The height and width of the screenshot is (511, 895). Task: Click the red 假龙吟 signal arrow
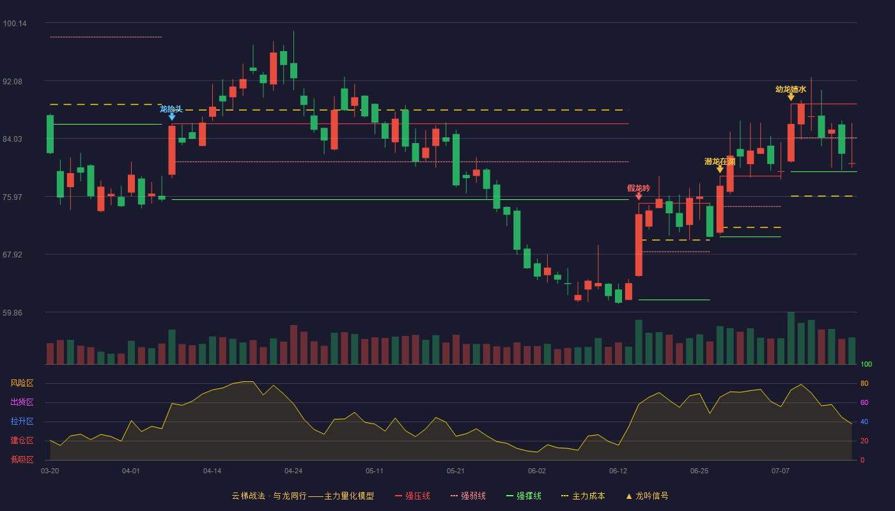(639, 196)
